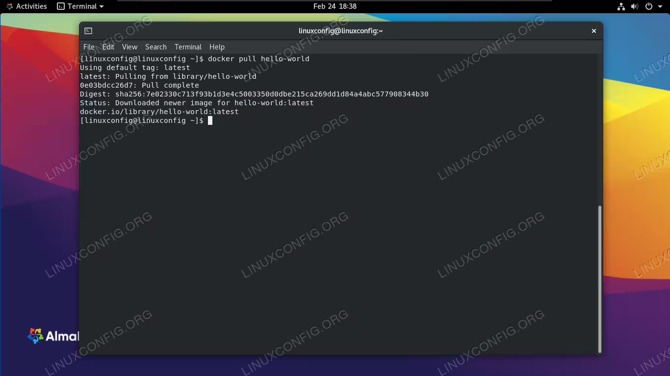Open the Help menu

tap(217, 47)
